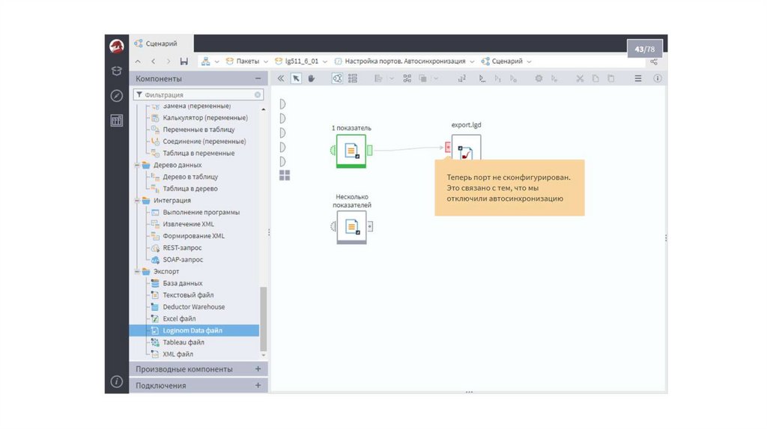The height and width of the screenshot is (430, 767).
Task: Select the arrow pointer tool
Action: coord(297,78)
